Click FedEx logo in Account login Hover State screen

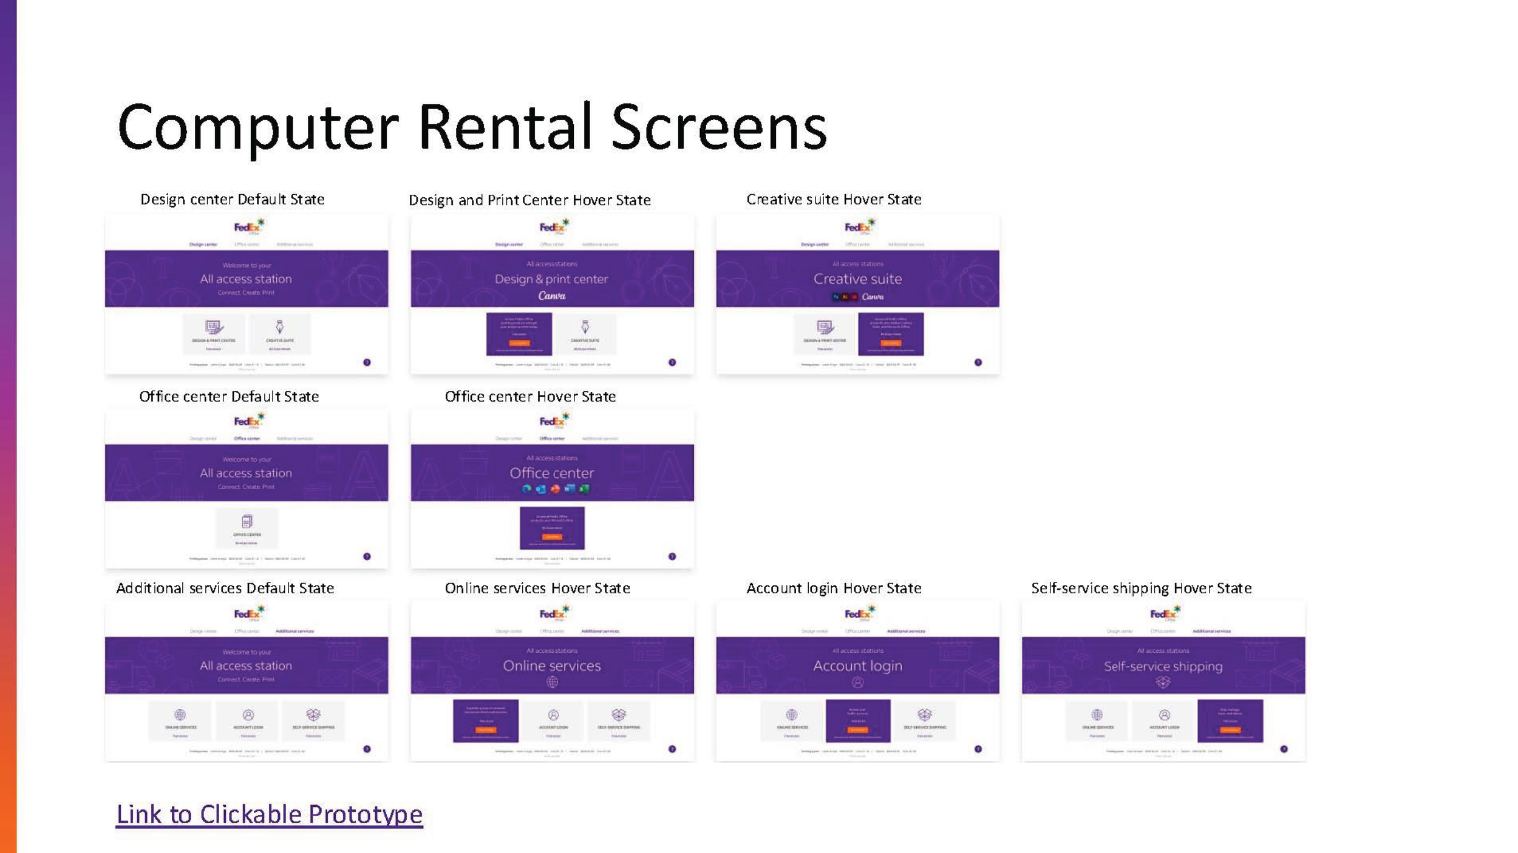tap(859, 613)
